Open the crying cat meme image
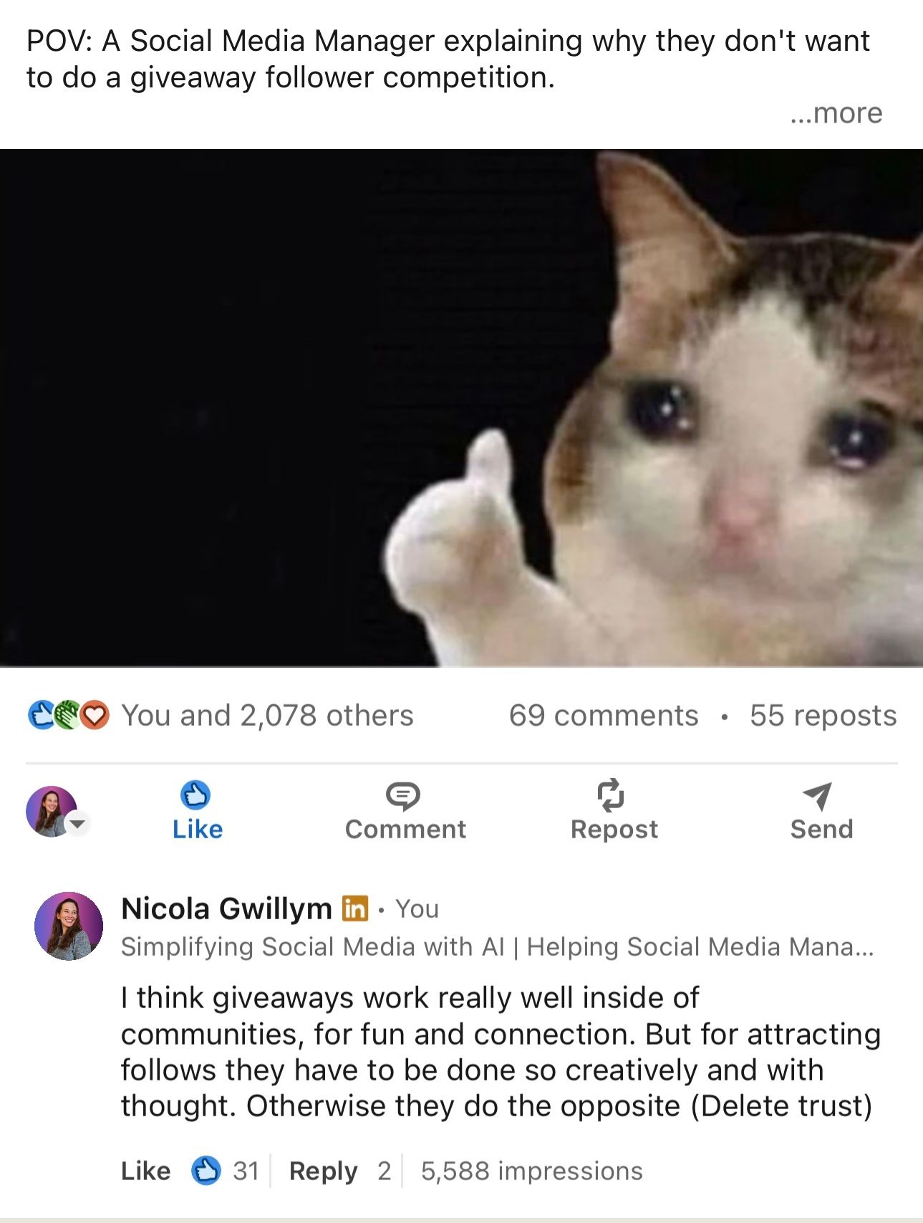The height and width of the screenshot is (1223, 923). pos(461,408)
